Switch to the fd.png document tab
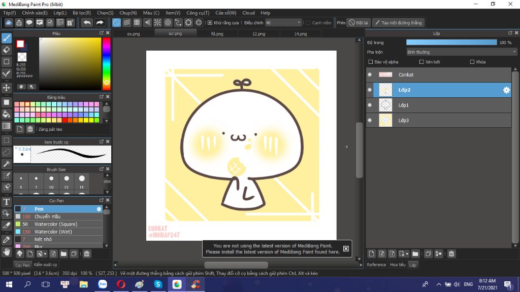This screenshot has width=520, height=292. tap(217, 34)
